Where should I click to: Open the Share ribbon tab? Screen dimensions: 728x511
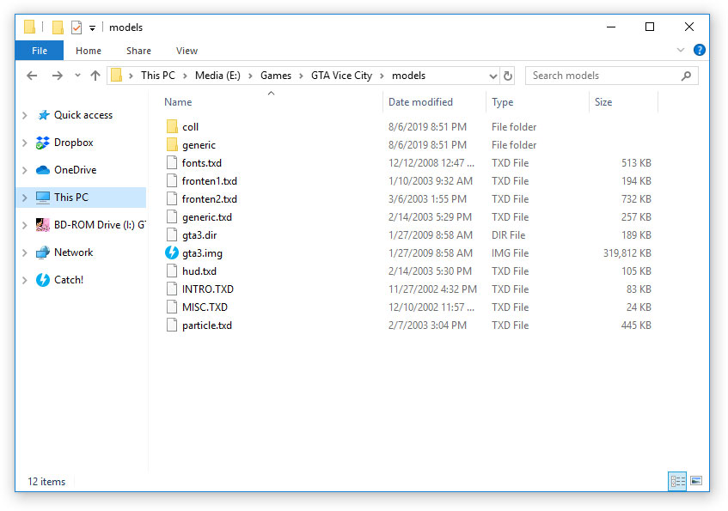(x=138, y=51)
